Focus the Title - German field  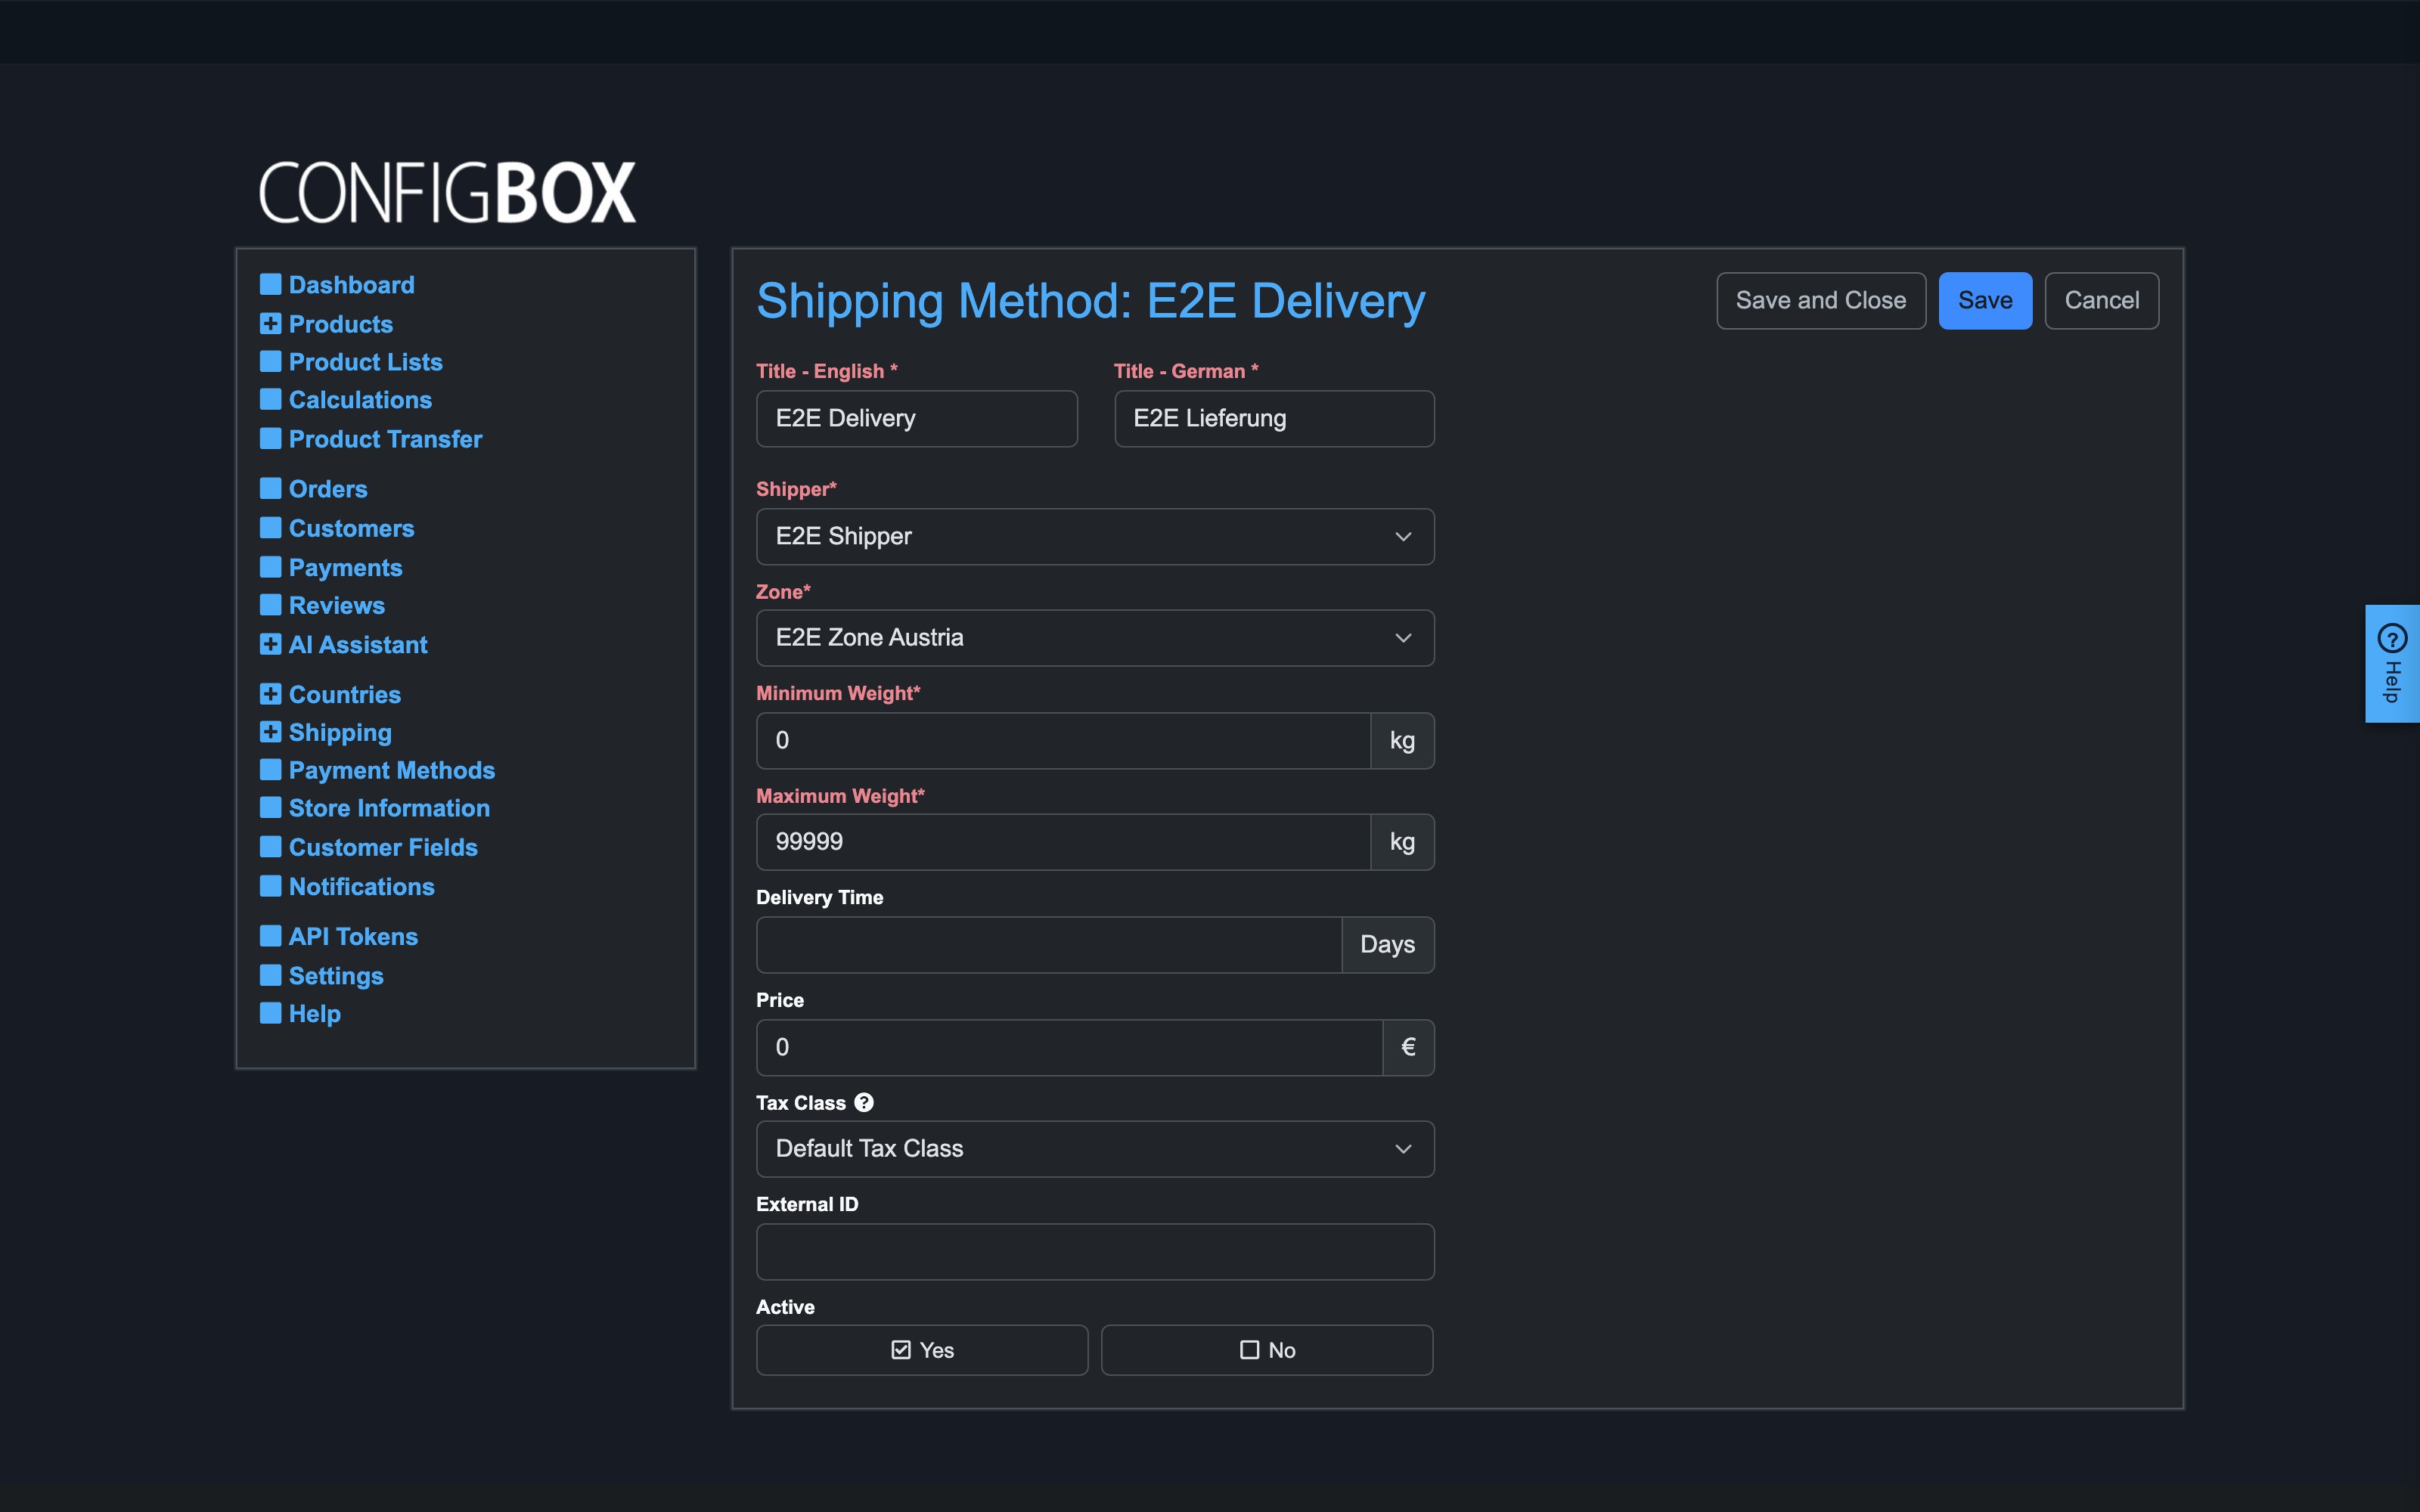[x=1274, y=418]
